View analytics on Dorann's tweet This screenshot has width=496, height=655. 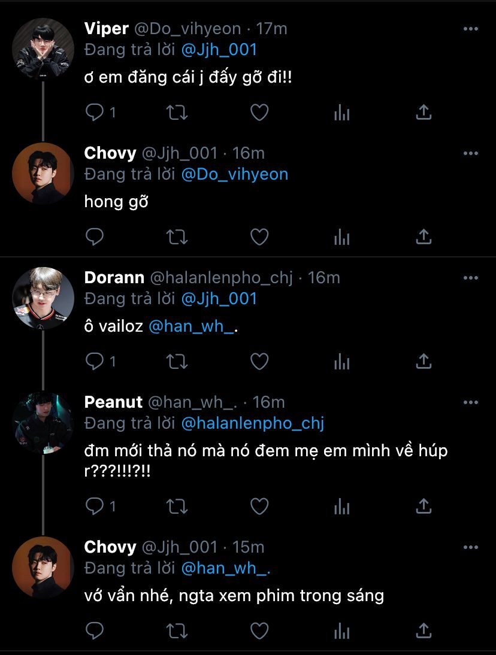[341, 361]
